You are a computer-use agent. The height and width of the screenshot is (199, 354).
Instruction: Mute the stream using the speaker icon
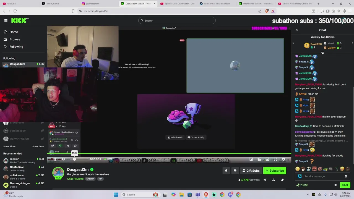click(63, 159)
